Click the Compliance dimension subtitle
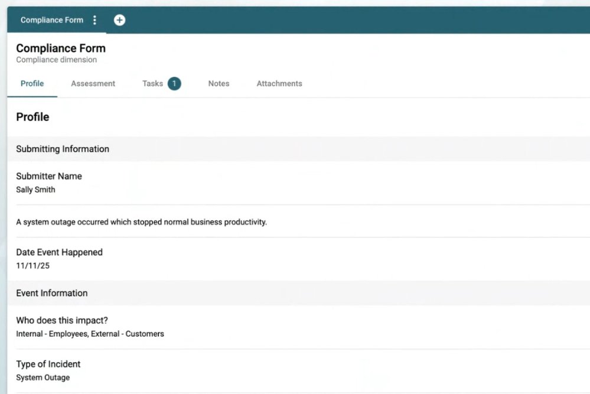 coord(56,60)
